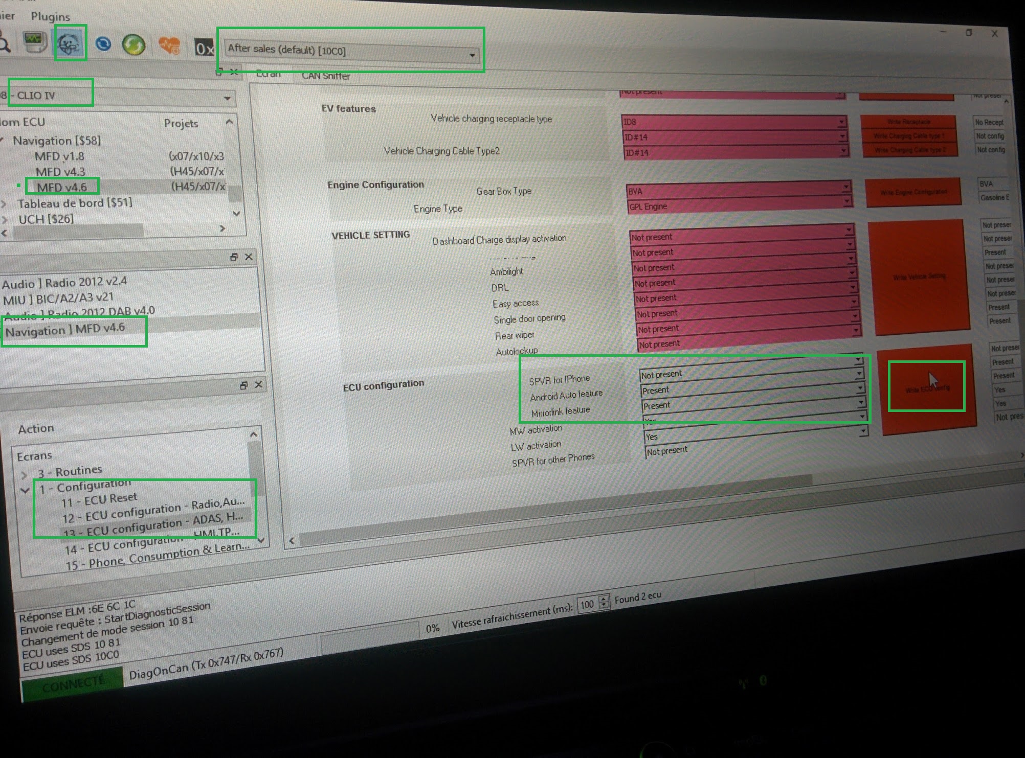Select Navigation MFD v4.6 ECU entry
1025x758 pixels.
[65, 330]
